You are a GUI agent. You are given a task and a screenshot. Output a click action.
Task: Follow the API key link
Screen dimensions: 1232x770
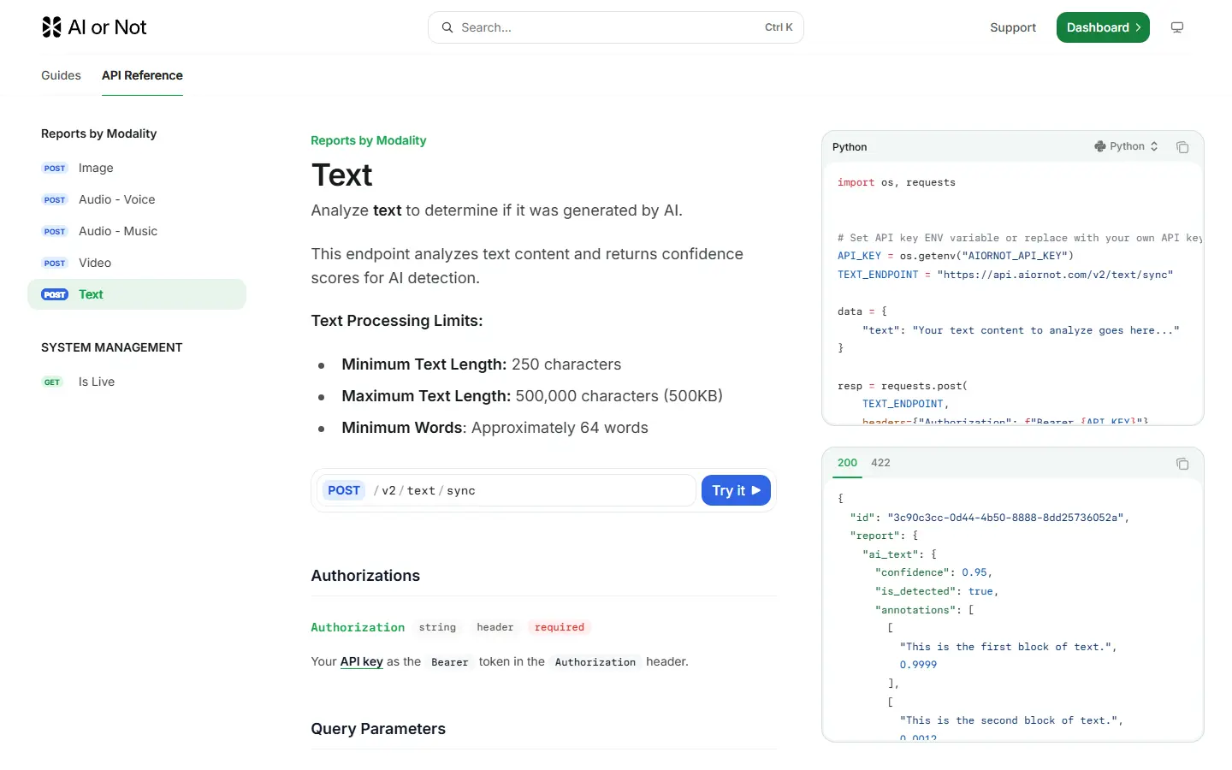point(361,661)
